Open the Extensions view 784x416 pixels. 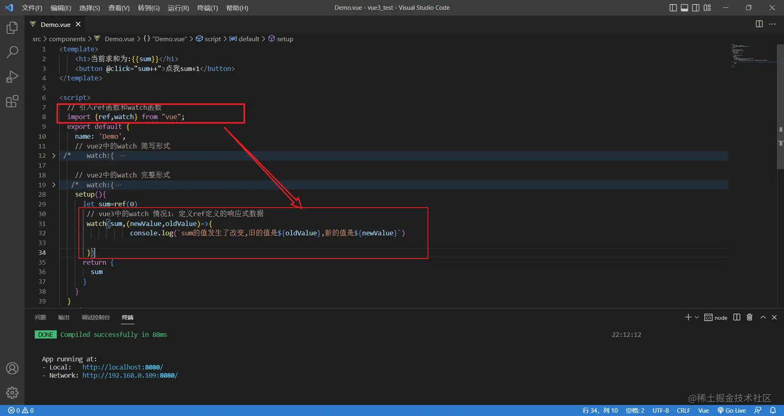pyautogui.click(x=11, y=102)
